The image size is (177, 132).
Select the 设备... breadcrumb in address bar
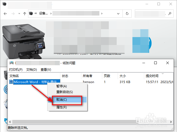pos(43,13)
